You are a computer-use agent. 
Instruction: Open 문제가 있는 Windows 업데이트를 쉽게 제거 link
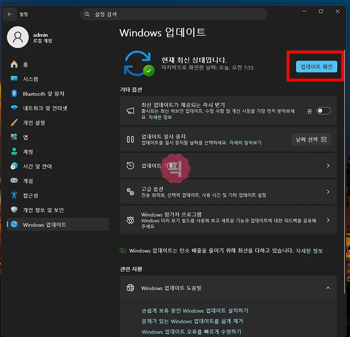pos(192,321)
